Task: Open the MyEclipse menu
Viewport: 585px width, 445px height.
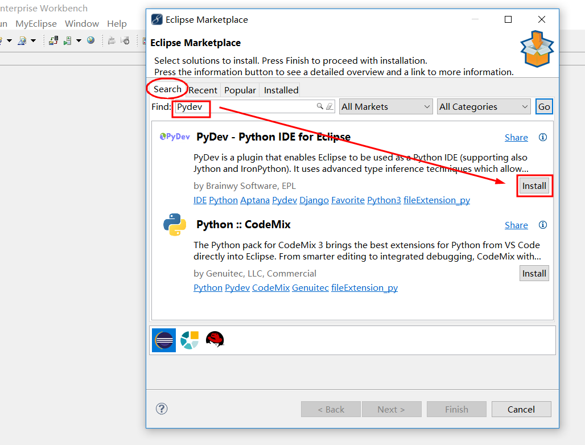Action: [x=36, y=23]
